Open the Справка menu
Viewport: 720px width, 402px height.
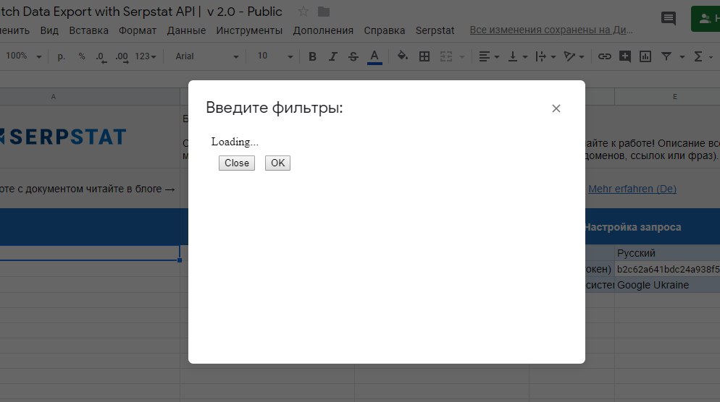[x=385, y=30]
